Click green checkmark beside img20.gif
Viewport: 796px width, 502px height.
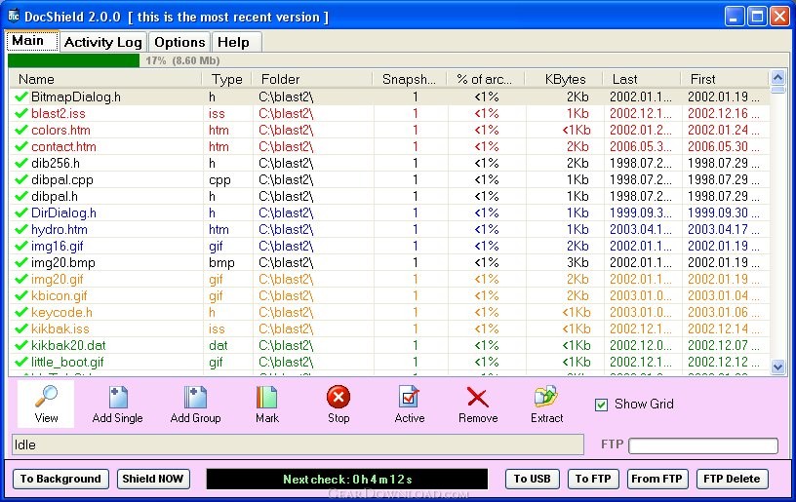[21, 279]
